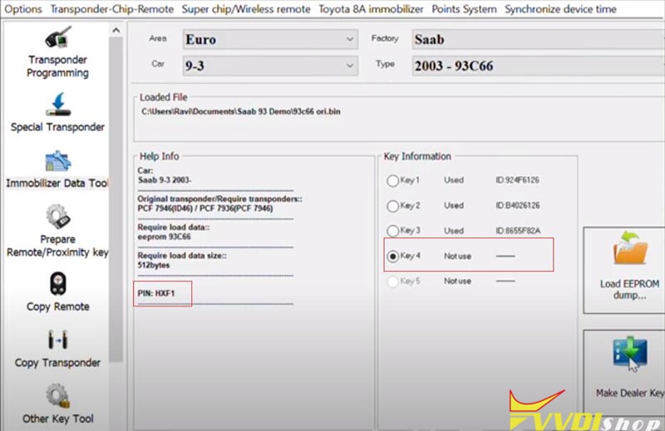This screenshot has height=431, width=665.
Task: Click Prepare Remote/Proximity key icon
Action: pos(58,216)
